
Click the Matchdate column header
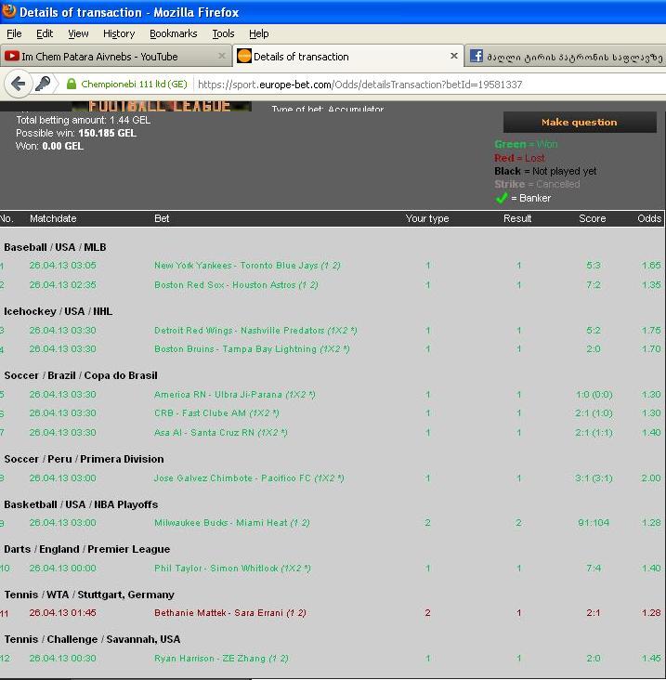[53, 218]
